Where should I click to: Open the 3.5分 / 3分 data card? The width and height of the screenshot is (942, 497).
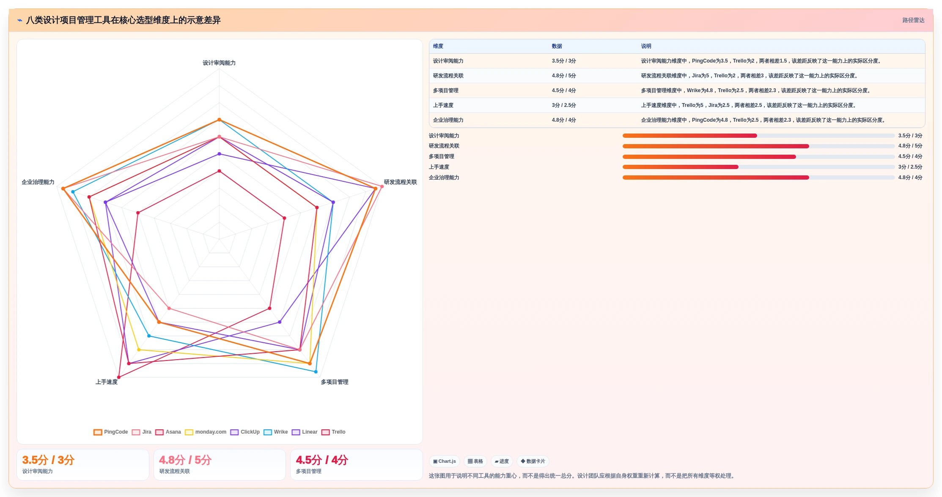coord(83,464)
